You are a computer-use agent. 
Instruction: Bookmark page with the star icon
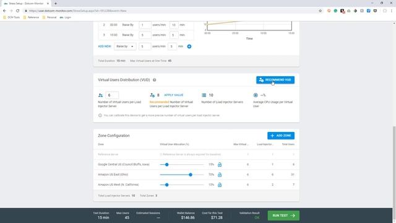point(321,11)
